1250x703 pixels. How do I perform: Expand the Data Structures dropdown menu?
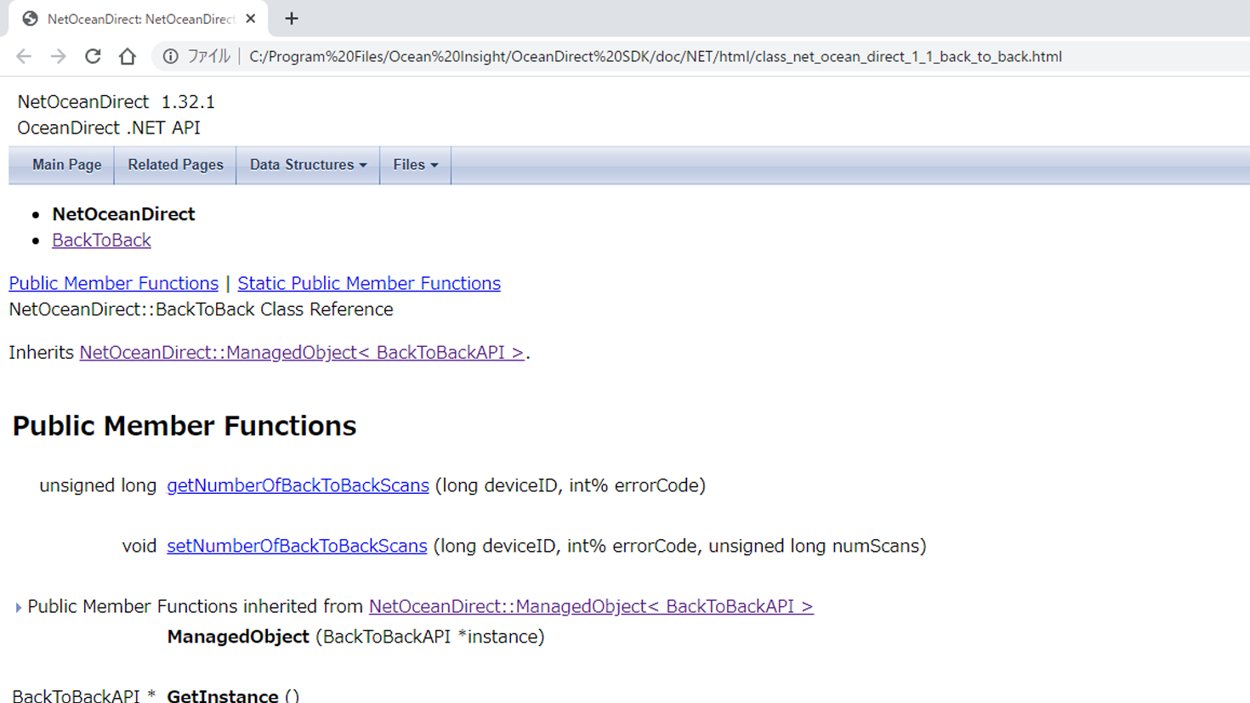pyautogui.click(x=308, y=165)
